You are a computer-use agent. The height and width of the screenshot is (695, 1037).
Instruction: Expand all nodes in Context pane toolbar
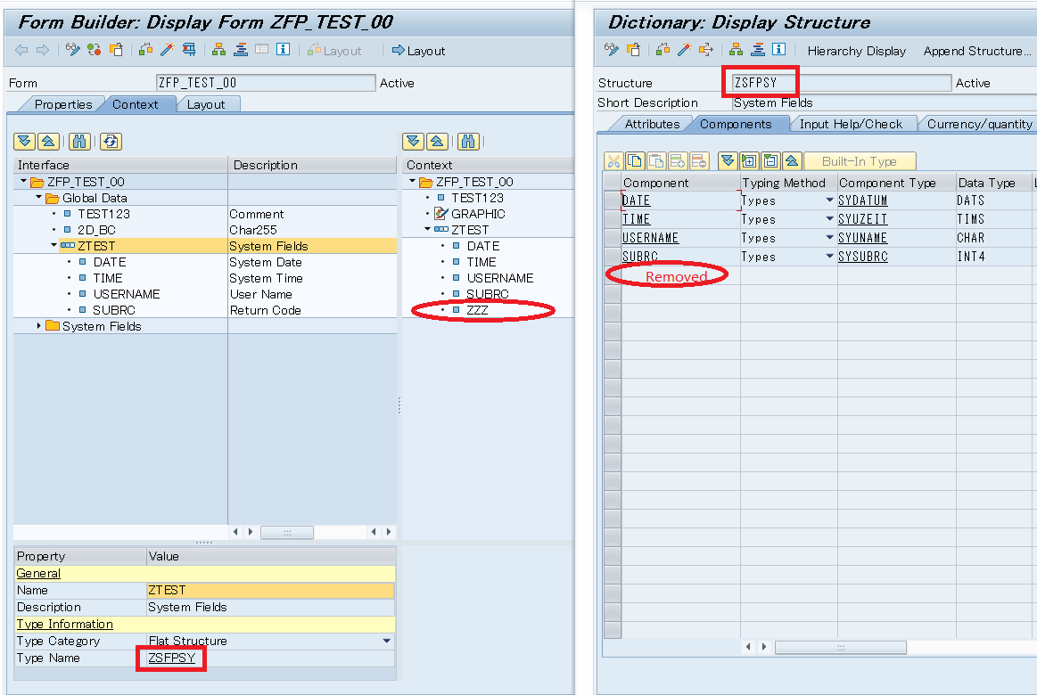pyautogui.click(x=414, y=142)
